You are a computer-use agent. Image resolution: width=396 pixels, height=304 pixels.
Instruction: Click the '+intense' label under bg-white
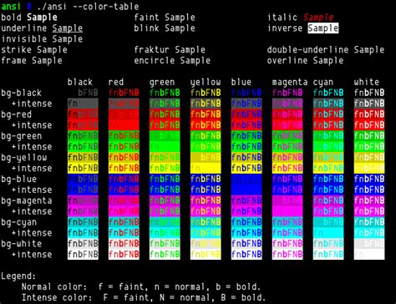click(x=32, y=255)
